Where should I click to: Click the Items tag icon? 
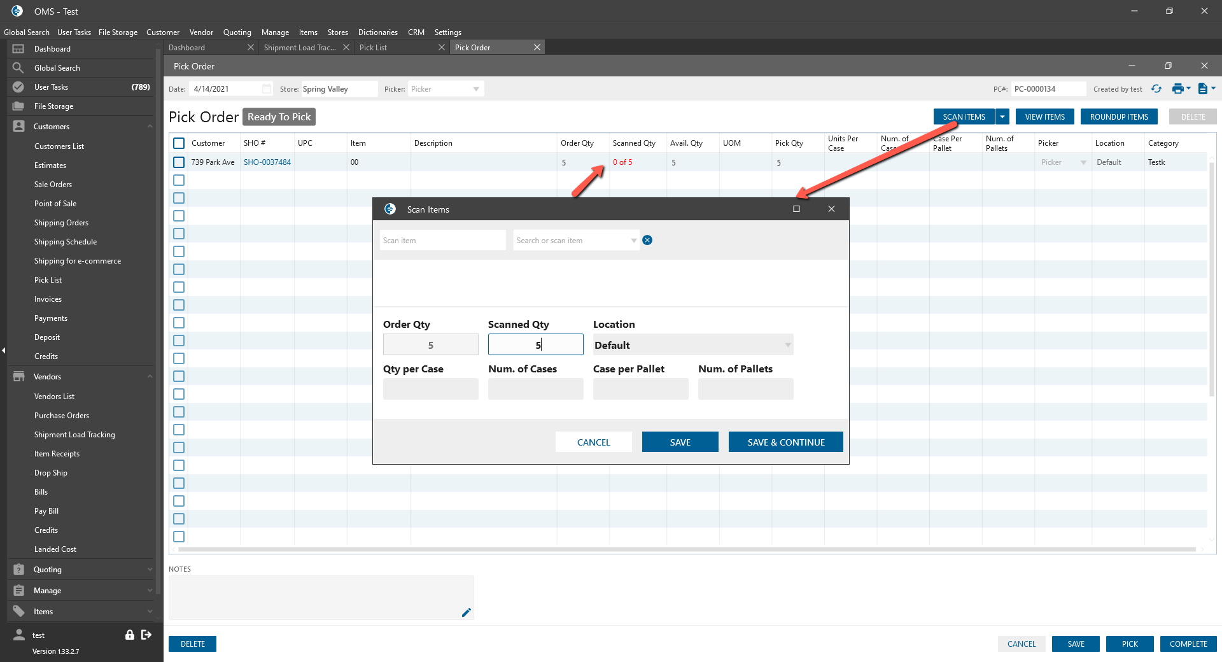tap(19, 612)
